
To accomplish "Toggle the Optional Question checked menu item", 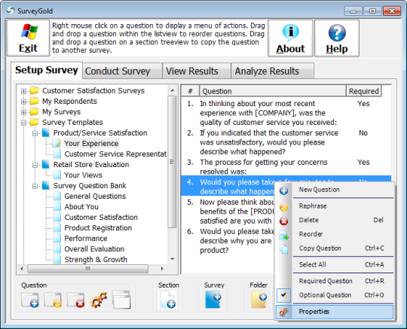I will pyautogui.click(x=335, y=295).
